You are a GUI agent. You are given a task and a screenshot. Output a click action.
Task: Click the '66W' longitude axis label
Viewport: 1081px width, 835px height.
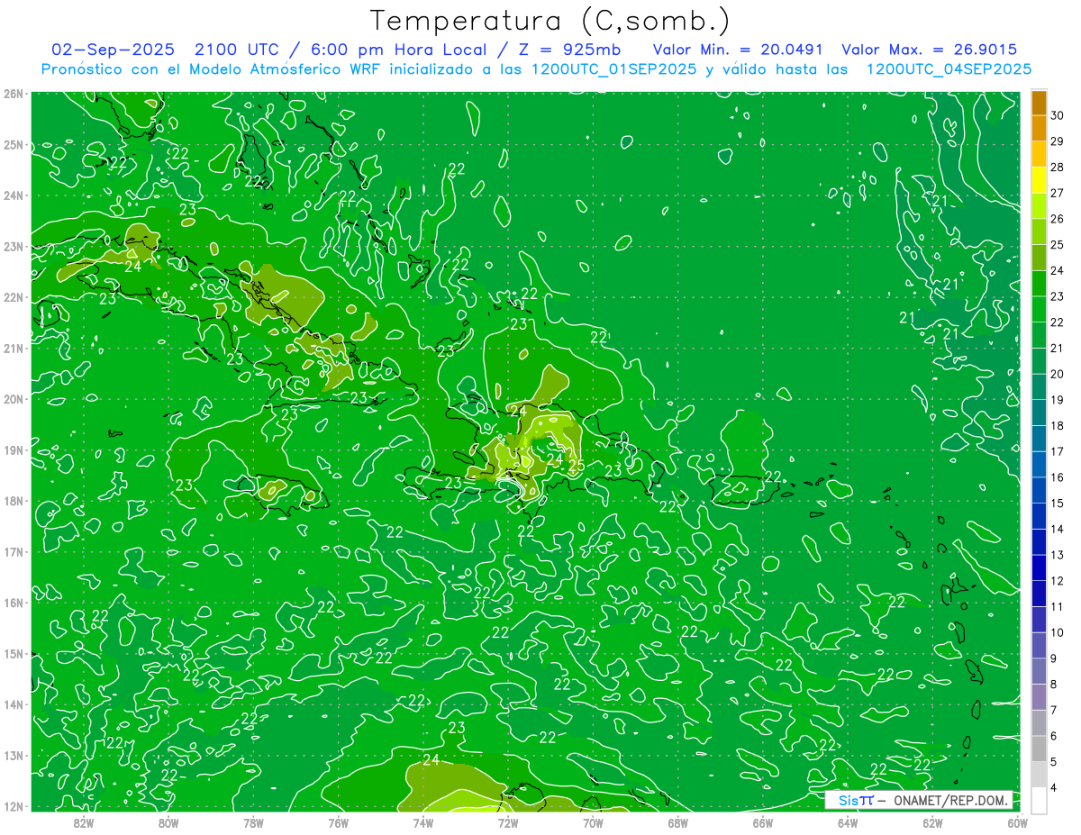tap(763, 822)
